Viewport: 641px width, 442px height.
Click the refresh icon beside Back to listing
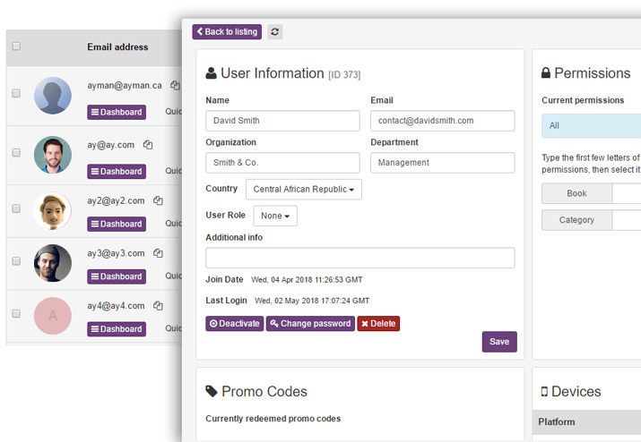[274, 32]
